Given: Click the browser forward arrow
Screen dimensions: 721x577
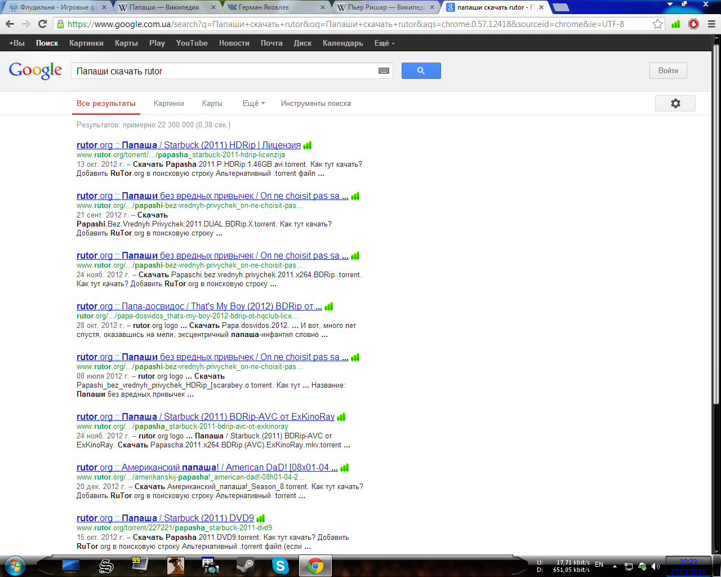Looking at the screenshot, I should [26, 24].
